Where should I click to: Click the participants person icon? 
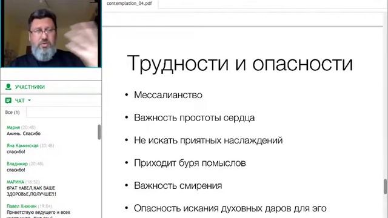tap(8, 87)
